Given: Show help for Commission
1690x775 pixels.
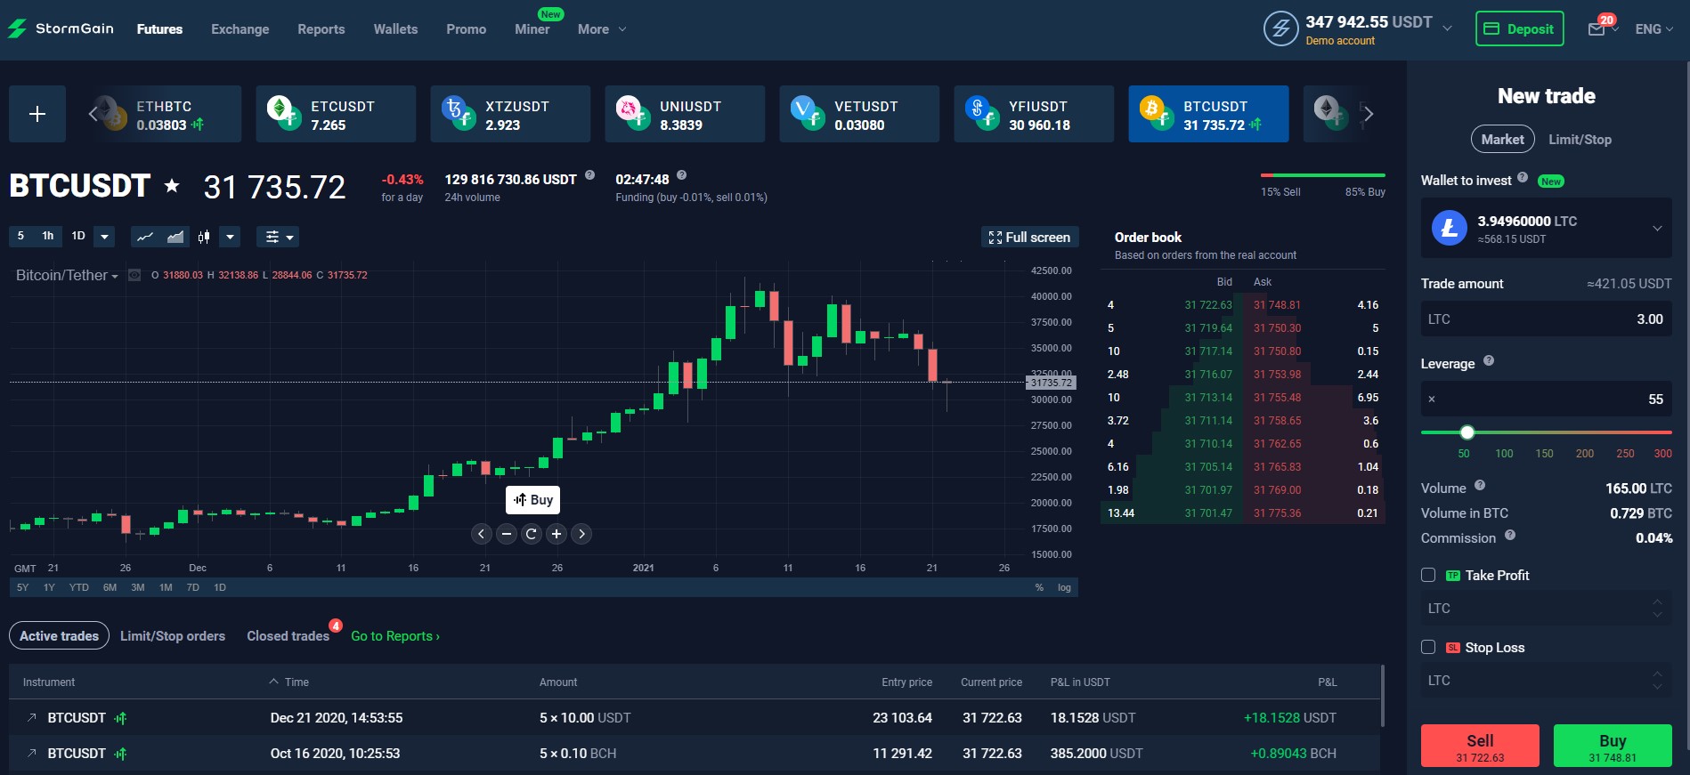Looking at the screenshot, I should [x=1510, y=535].
